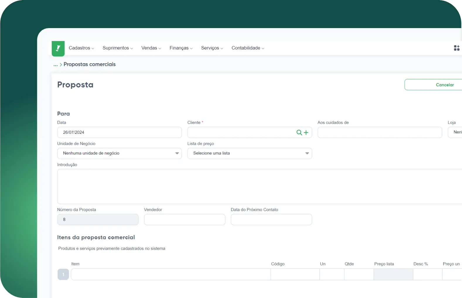Click the Para section heading
This screenshot has height=298, width=462.
click(64, 114)
